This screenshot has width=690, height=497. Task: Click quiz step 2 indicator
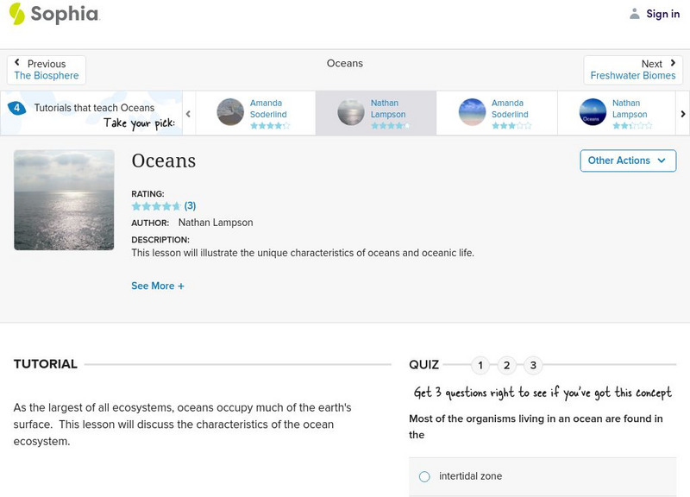[506, 365]
